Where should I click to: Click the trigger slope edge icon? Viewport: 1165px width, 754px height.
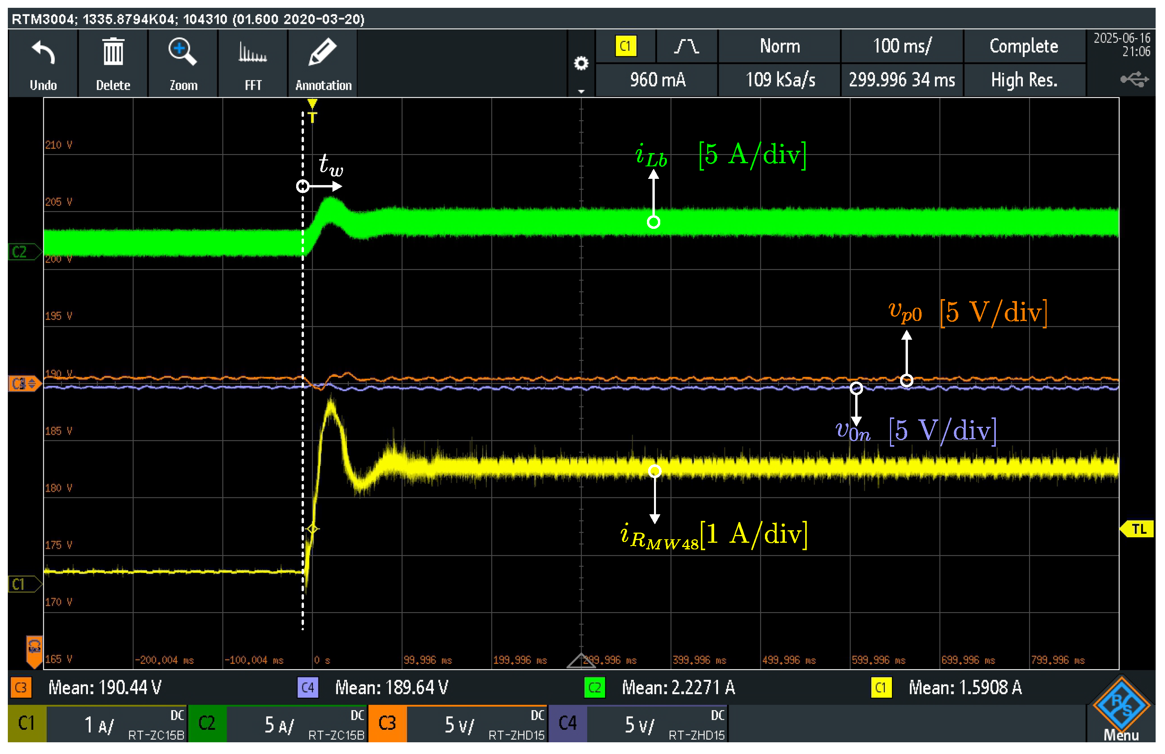686,46
